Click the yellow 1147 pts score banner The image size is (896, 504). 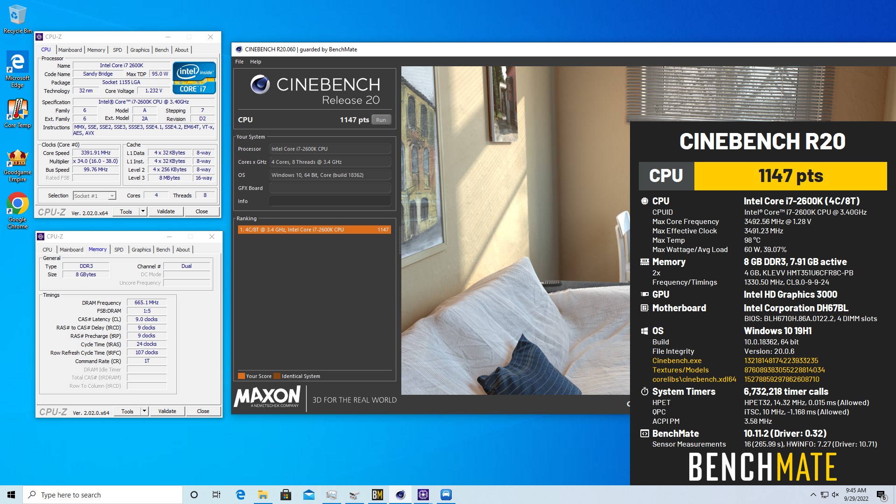point(791,176)
